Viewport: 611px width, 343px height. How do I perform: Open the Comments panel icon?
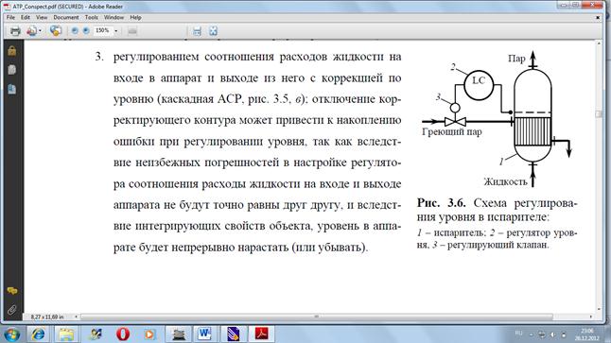12,291
